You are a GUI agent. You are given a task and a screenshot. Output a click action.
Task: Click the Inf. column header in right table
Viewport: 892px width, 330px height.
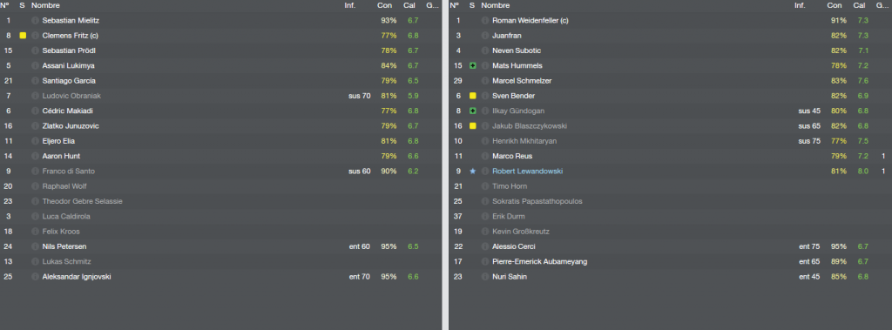point(800,5)
